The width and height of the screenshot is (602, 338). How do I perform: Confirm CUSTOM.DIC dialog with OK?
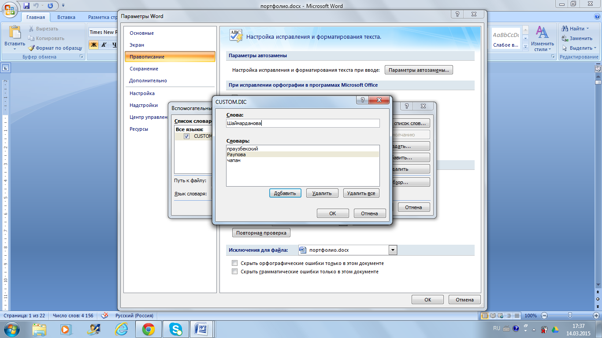pos(333,213)
